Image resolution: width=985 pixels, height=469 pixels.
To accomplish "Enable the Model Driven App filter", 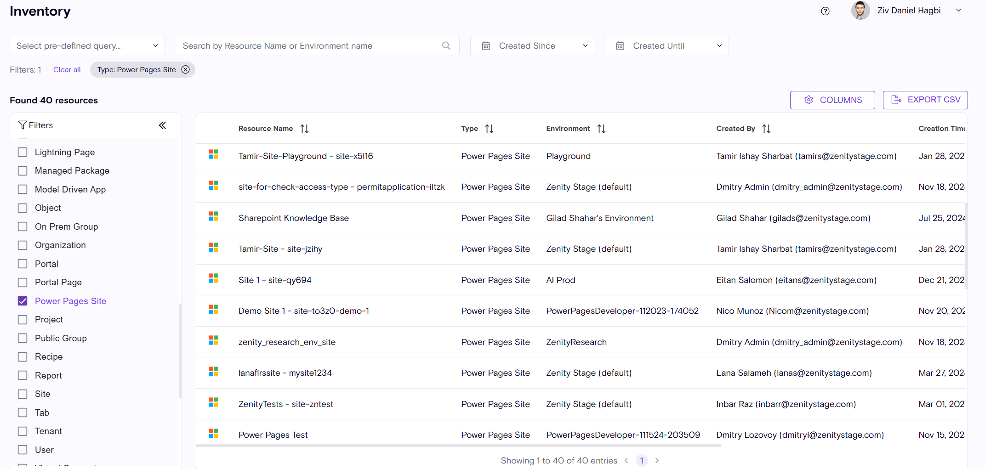I will pos(23,189).
